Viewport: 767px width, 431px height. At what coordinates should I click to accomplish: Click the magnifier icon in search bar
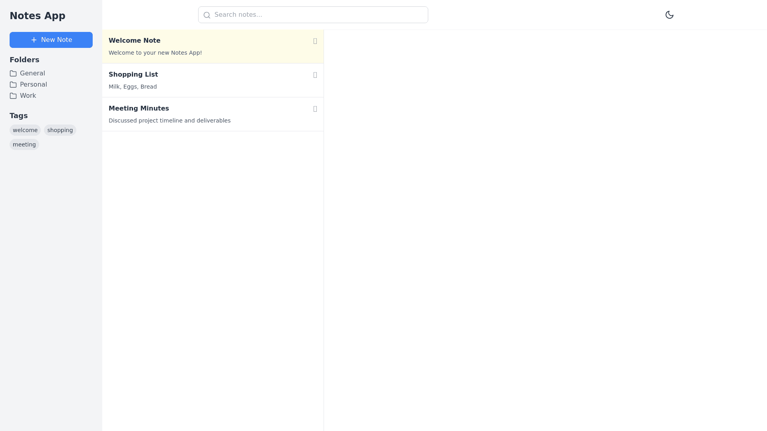click(207, 15)
